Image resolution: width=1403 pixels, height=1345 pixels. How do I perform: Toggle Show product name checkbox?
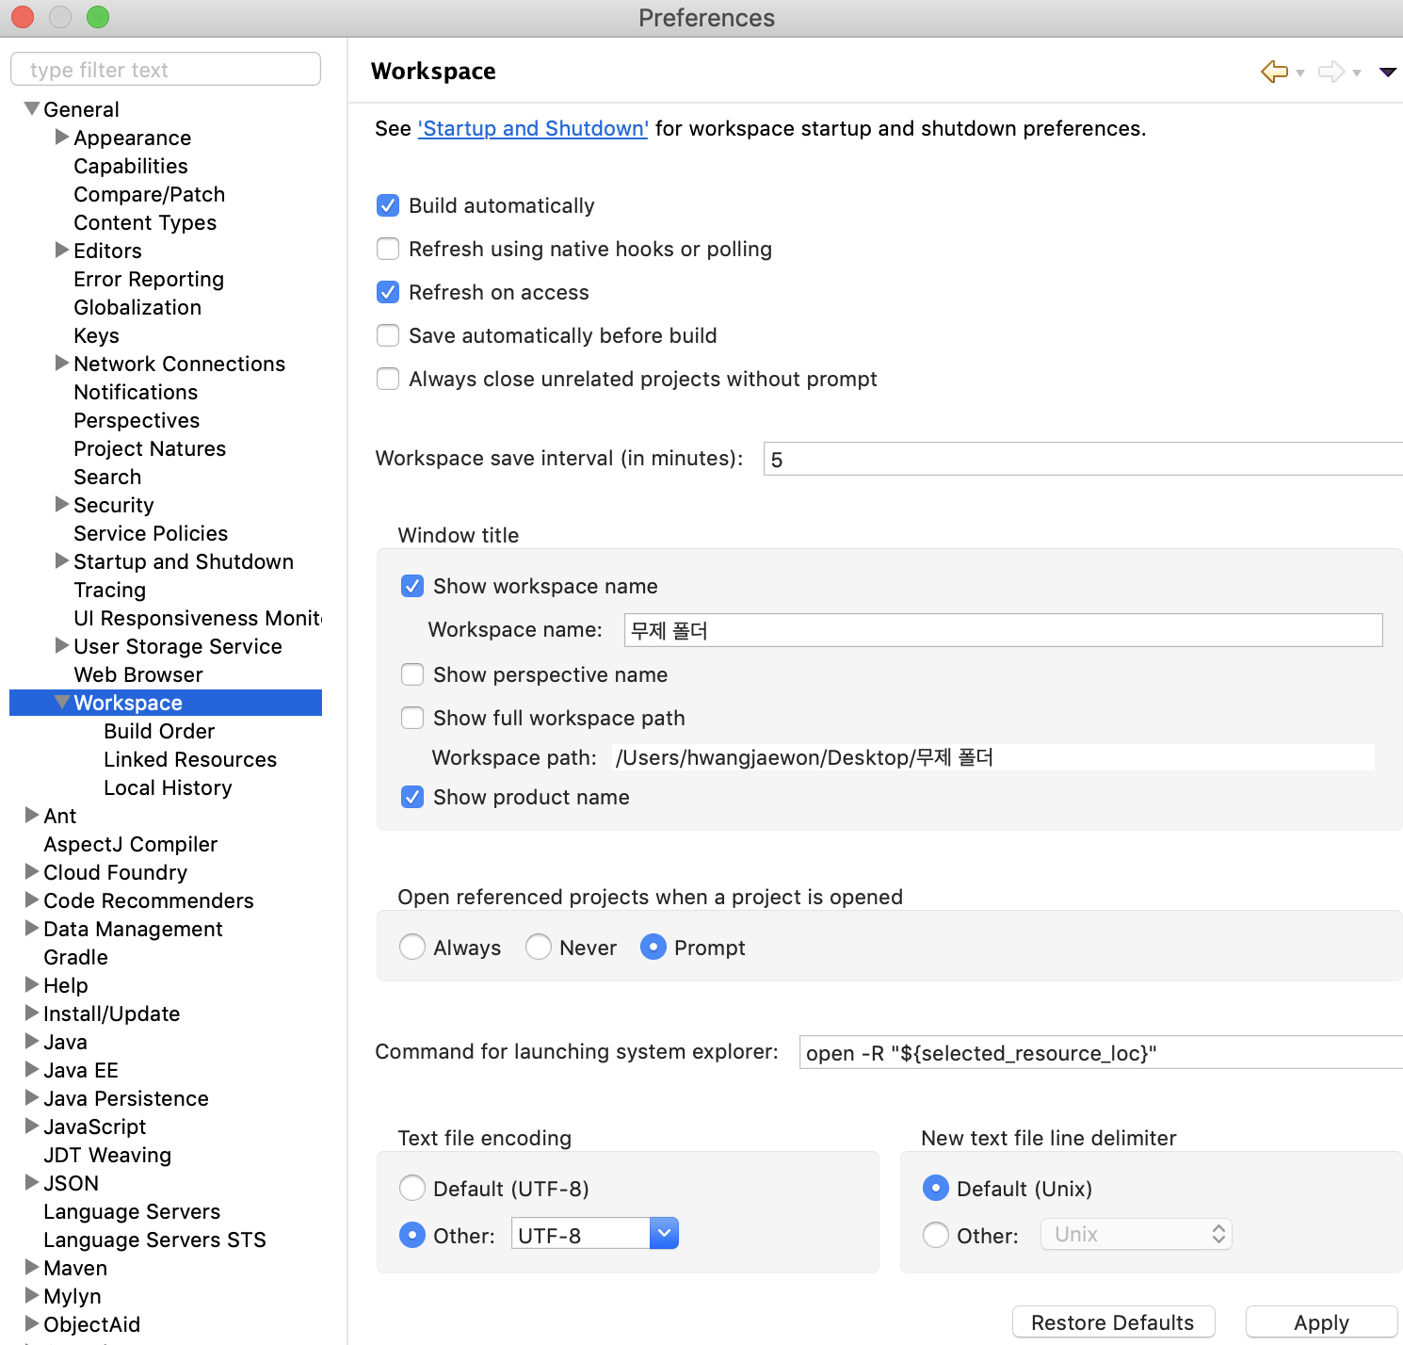412,797
